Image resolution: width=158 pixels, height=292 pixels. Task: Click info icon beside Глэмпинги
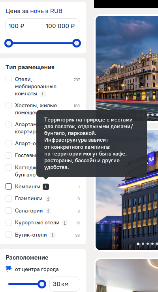tap(48, 199)
